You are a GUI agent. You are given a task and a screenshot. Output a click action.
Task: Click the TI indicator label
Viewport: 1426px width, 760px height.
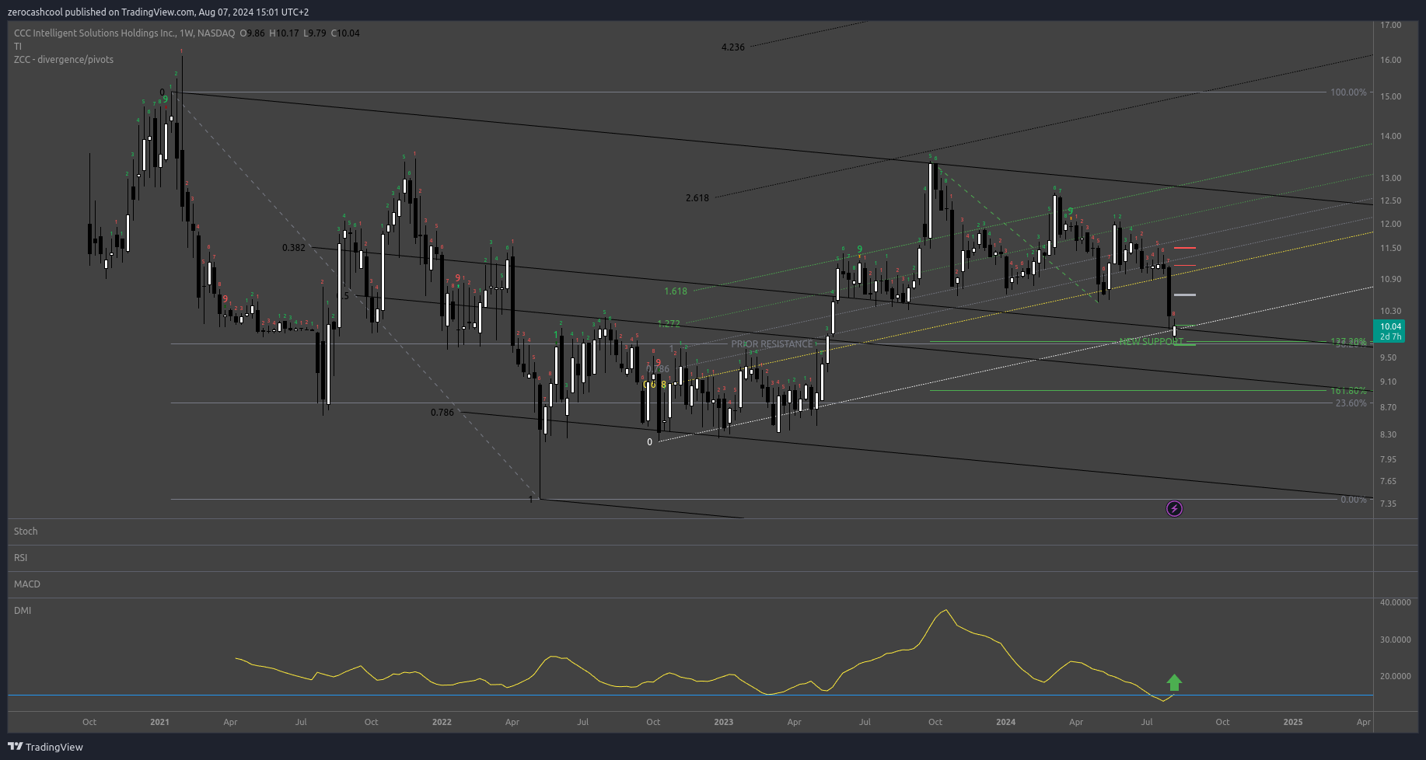click(18, 47)
